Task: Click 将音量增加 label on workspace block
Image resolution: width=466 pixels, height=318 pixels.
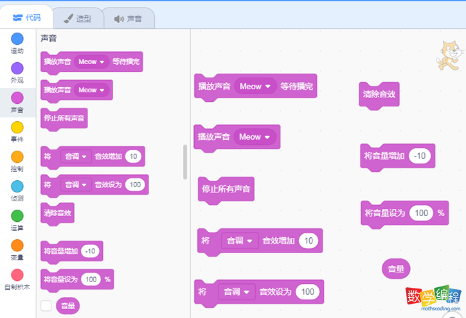Action: tap(384, 156)
